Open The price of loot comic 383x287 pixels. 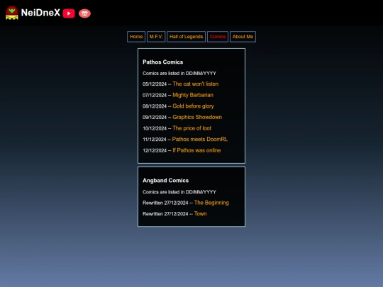click(x=191, y=128)
